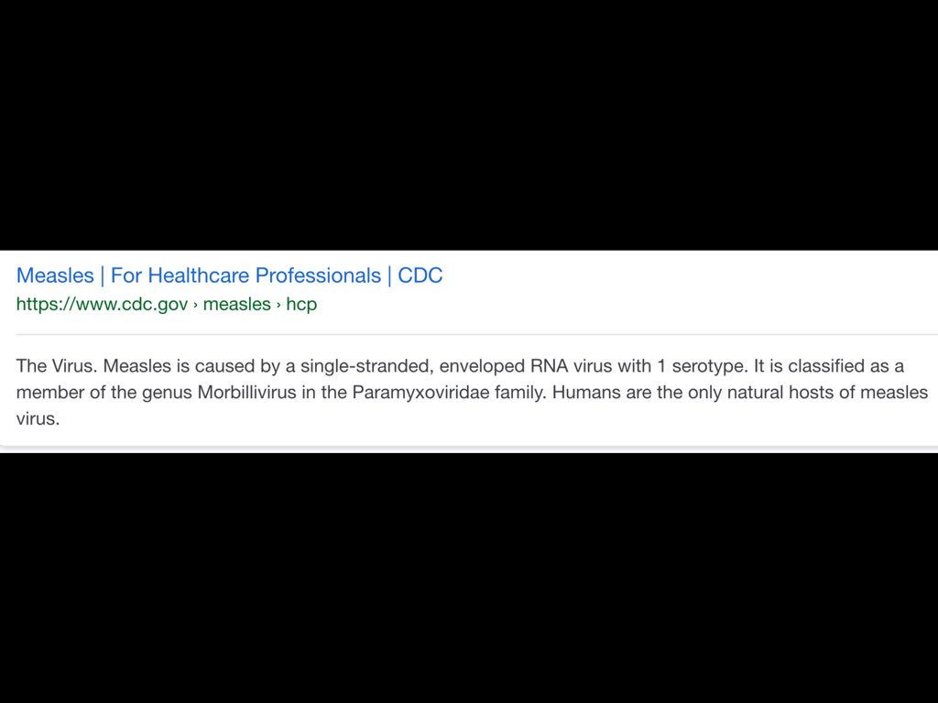Click the https://www.cdc.gov green URL

click(102, 305)
